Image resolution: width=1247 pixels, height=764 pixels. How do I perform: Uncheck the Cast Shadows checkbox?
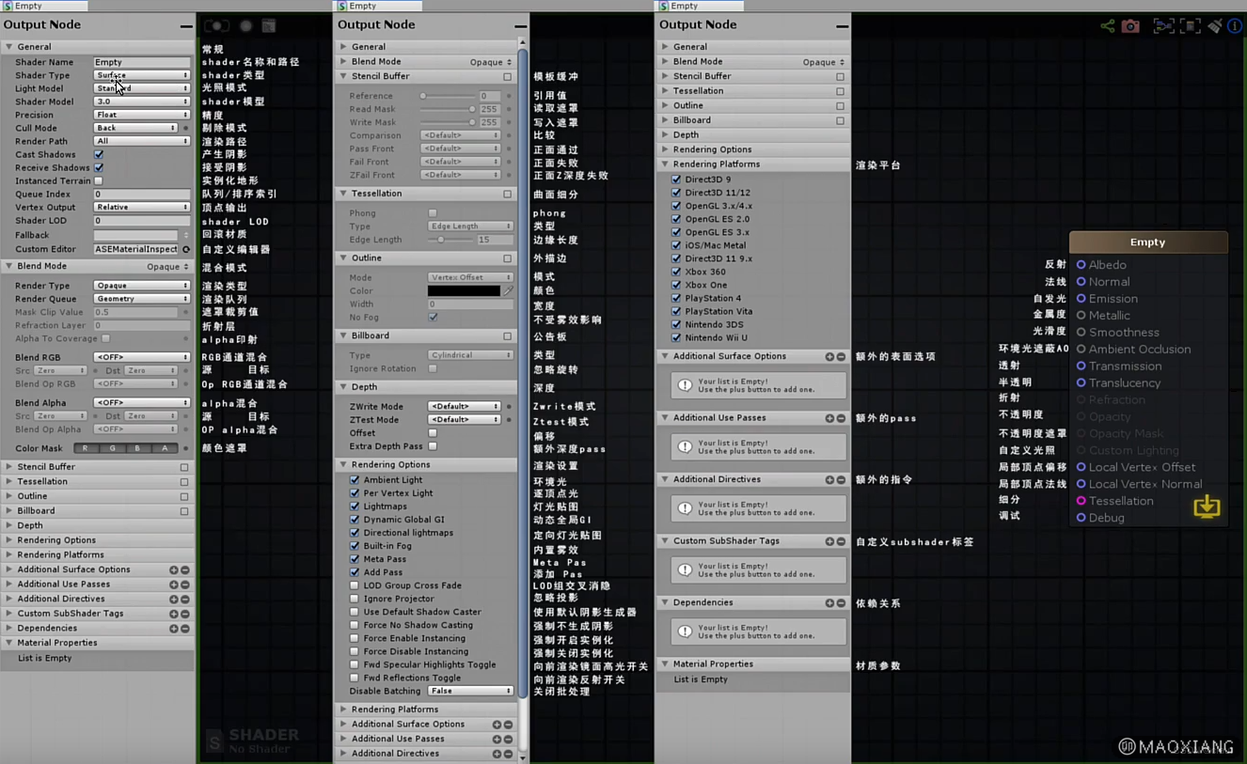point(99,155)
